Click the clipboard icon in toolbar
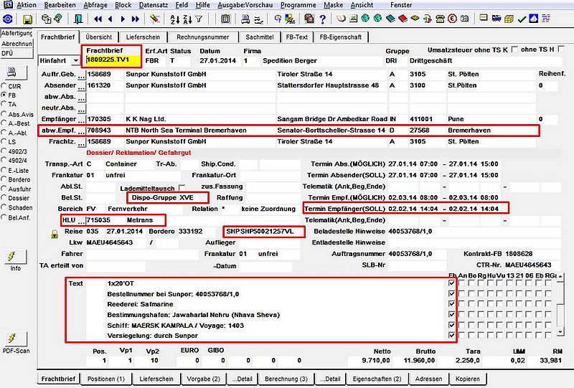The height and width of the screenshot is (388, 574). click(225, 19)
